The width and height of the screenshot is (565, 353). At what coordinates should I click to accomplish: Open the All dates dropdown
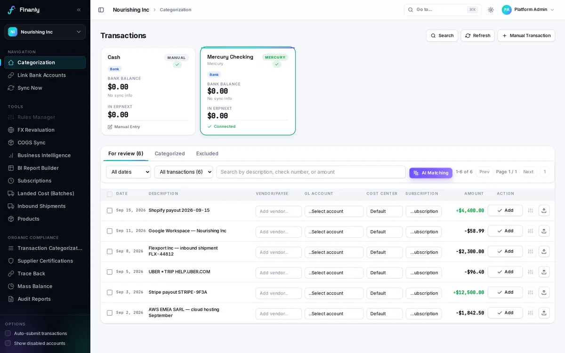pyautogui.click(x=128, y=172)
